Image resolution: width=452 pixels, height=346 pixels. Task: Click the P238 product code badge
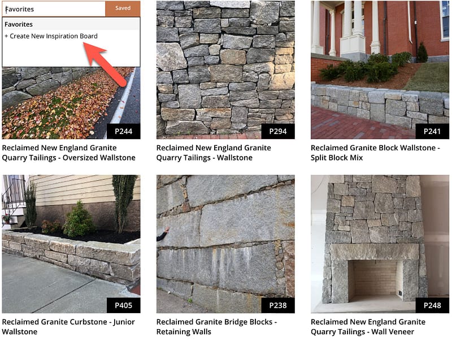(x=278, y=306)
